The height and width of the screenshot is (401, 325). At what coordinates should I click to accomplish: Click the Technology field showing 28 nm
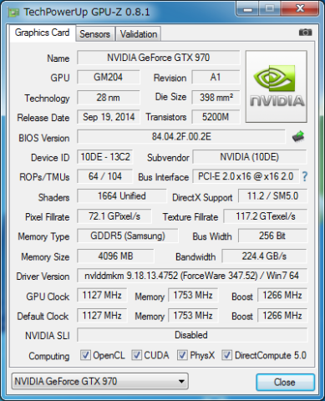109,98
